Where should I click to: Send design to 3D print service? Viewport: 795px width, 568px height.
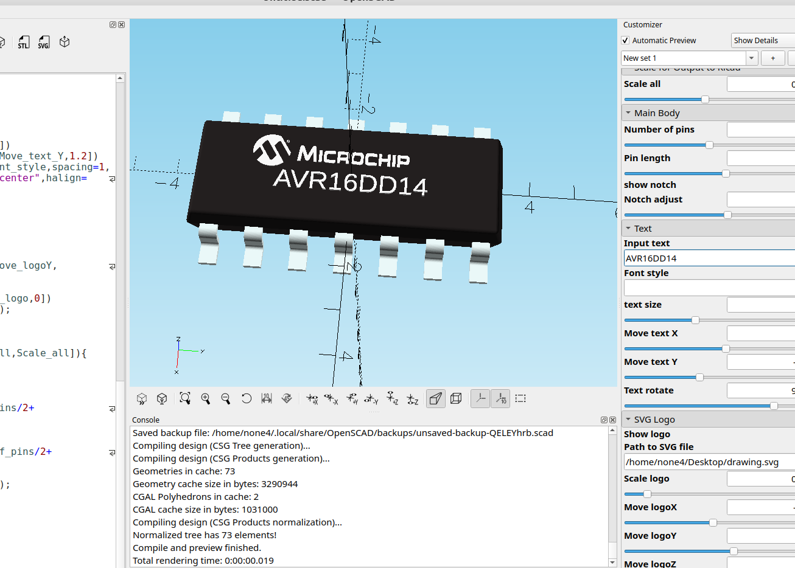coord(65,42)
